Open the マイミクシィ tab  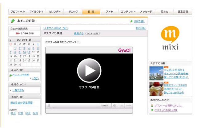36,12
